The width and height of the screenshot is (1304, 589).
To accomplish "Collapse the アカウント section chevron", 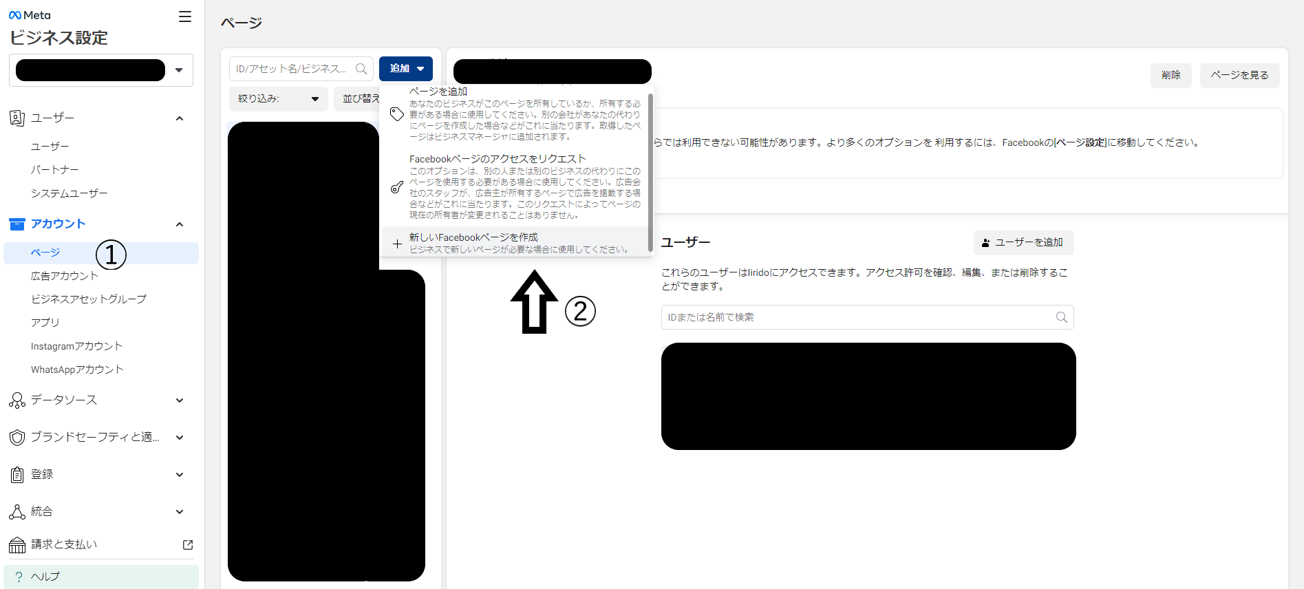I will 180,224.
